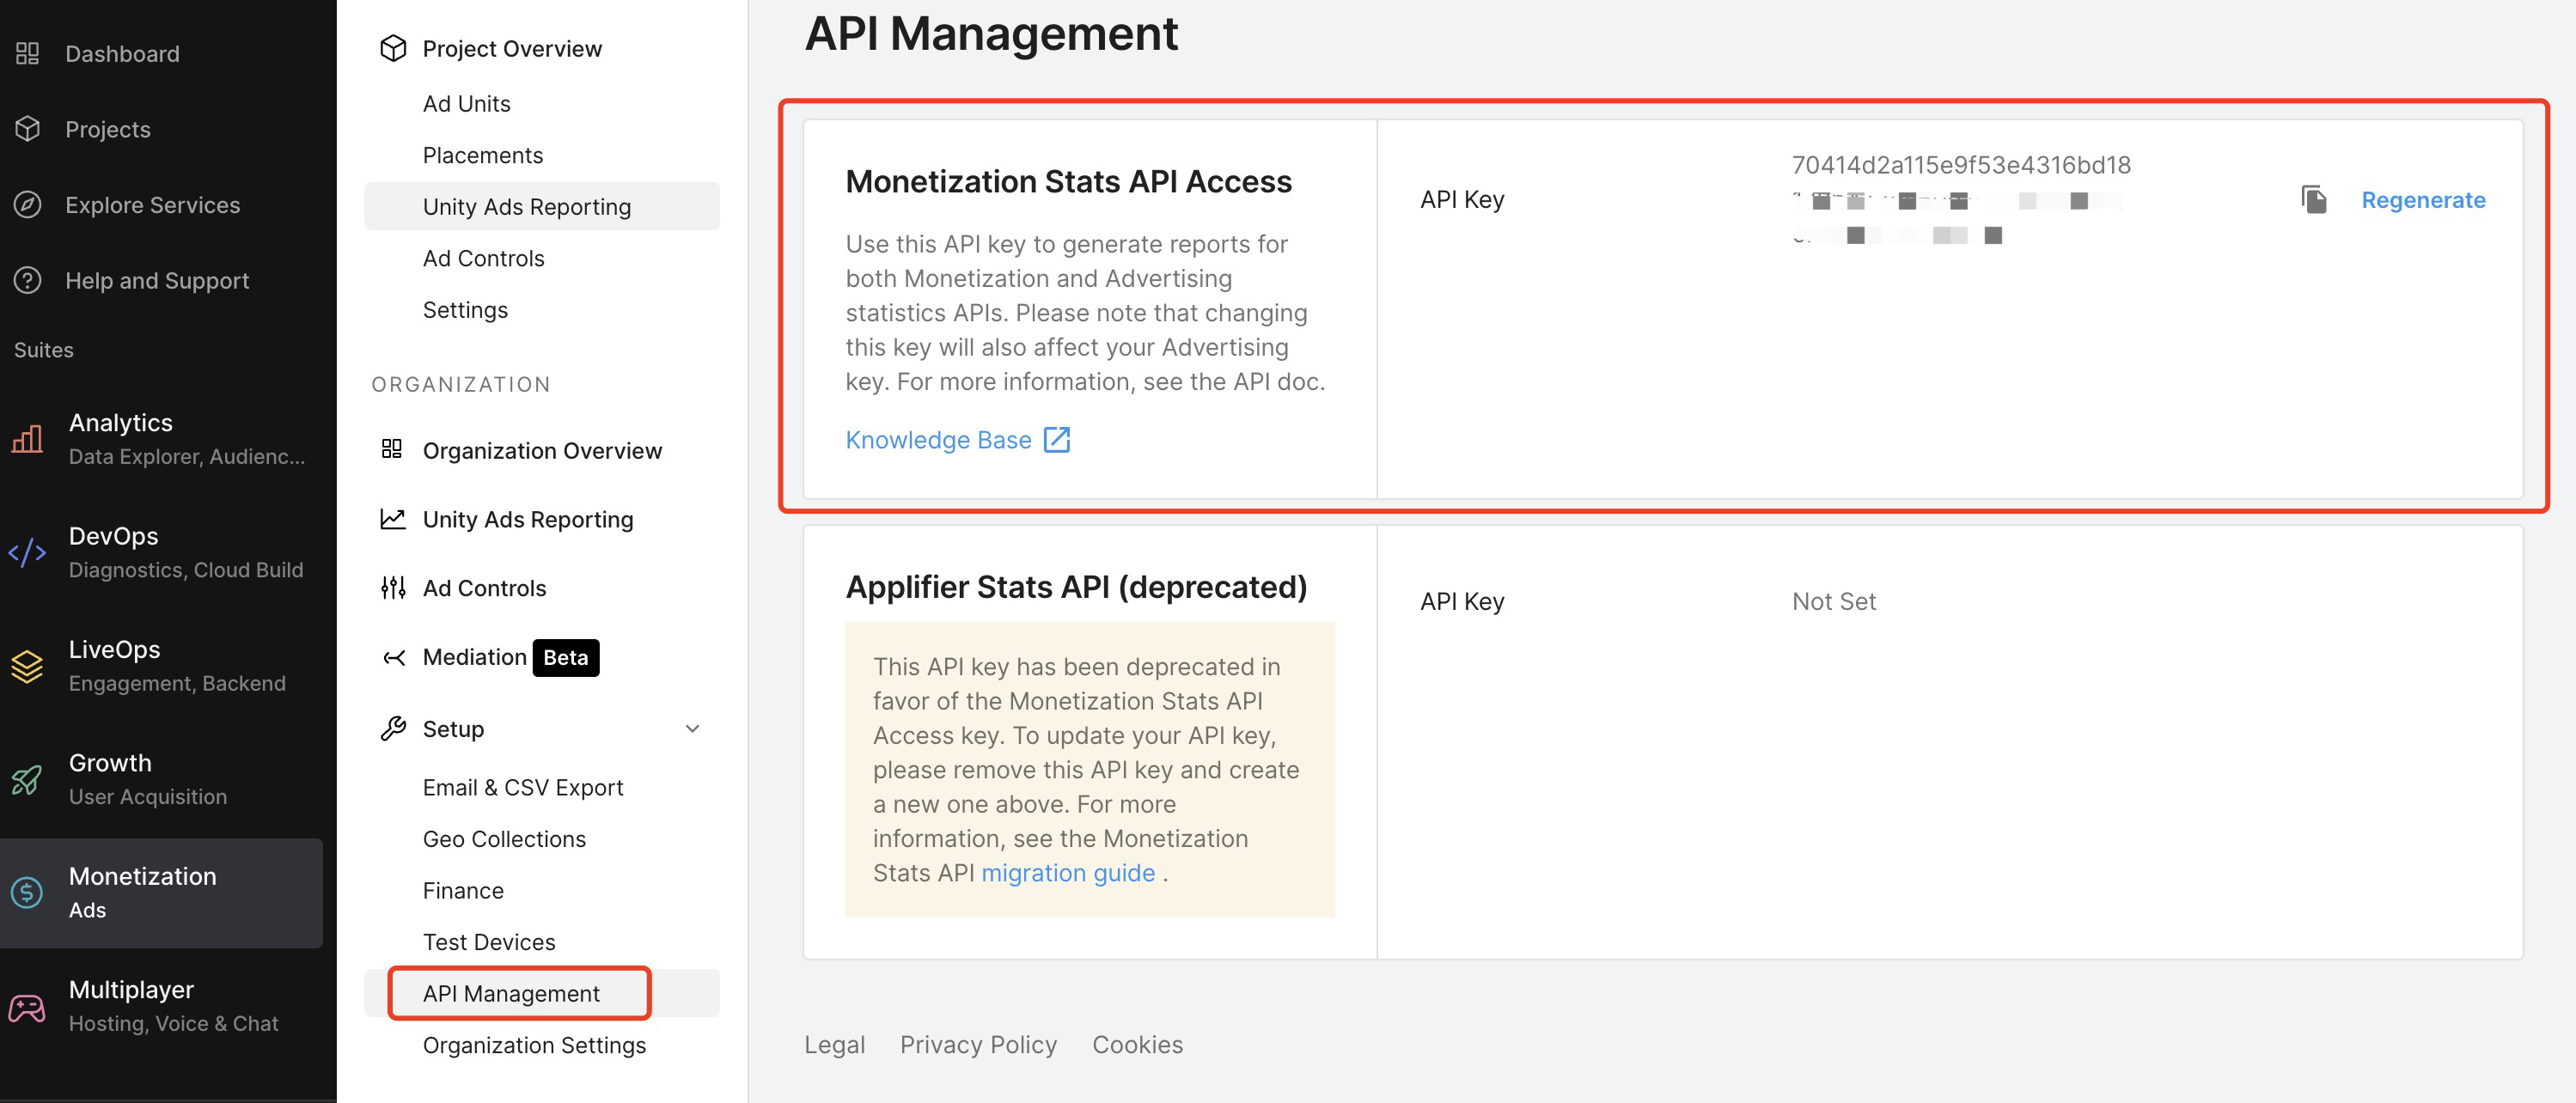The image size is (2576, 1103).
Task: Copy the Monetization Stats API key
Action: coord(2314,199)
